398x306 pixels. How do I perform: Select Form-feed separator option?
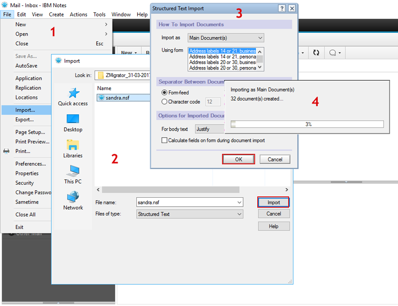pyautogui.click(x=164, y=92)
